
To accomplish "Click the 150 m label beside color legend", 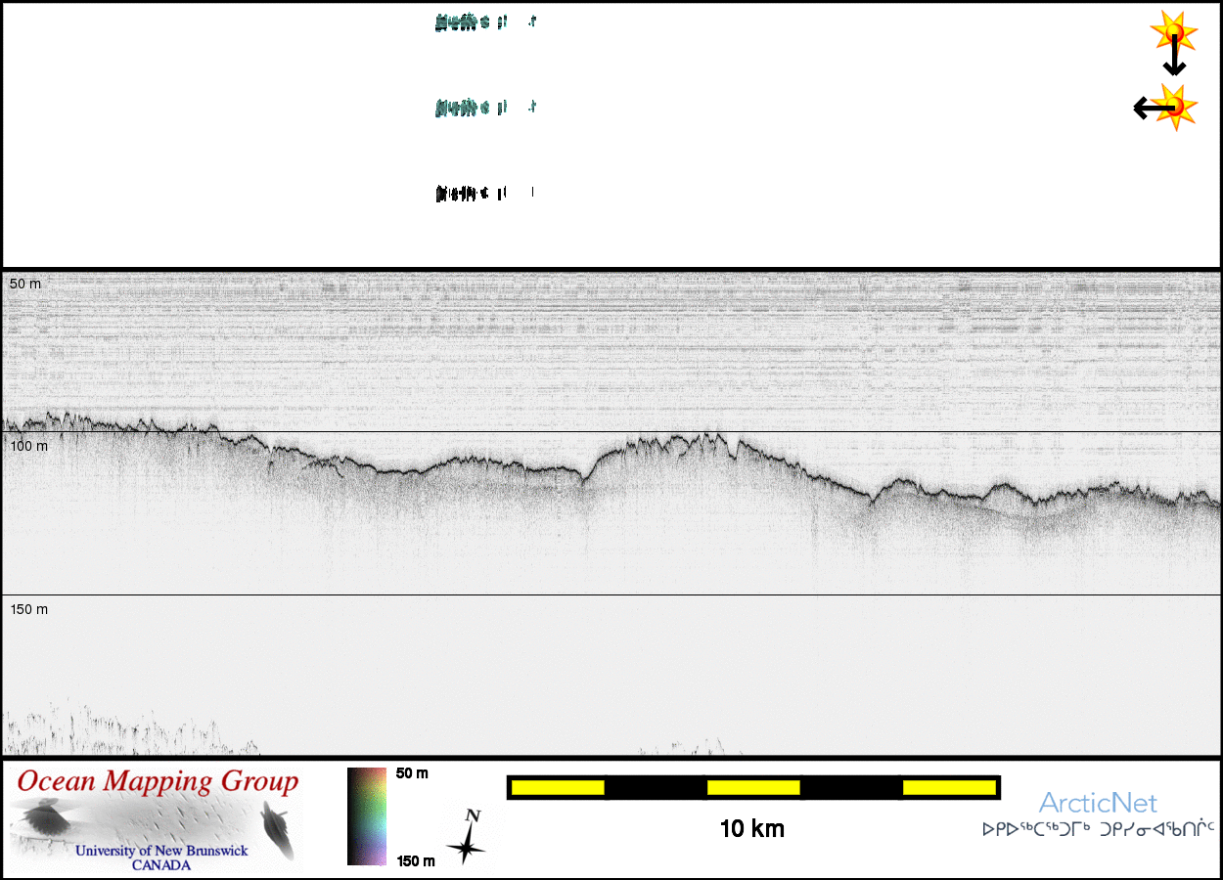I will 415,860.
